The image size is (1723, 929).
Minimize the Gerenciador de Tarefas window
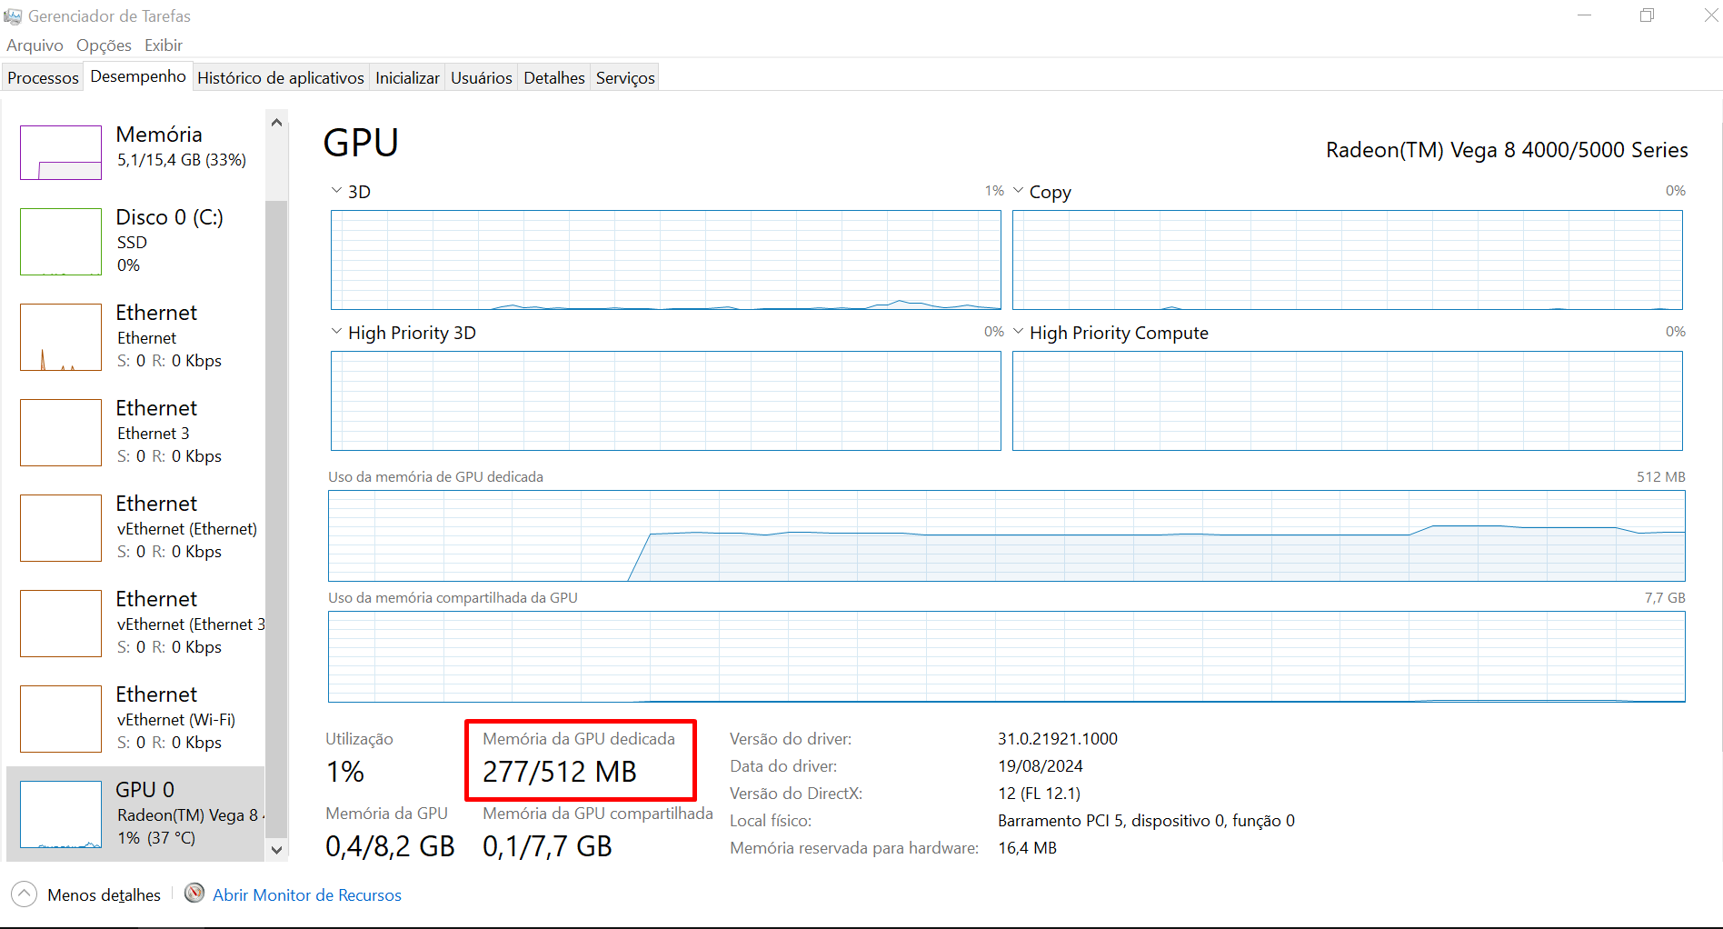pos(1584,15)
